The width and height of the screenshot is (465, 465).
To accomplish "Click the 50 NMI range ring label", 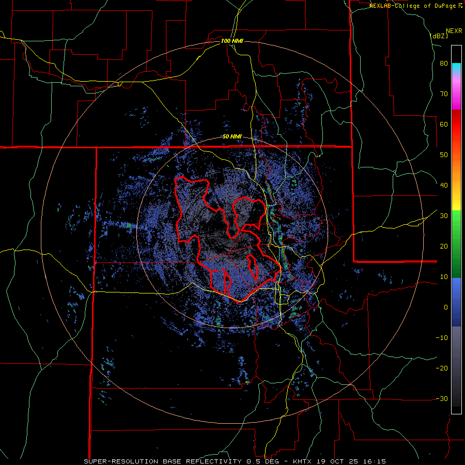I will (x=232, y=137).
